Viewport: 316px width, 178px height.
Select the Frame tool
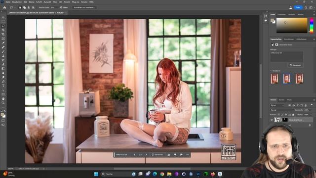pos(3,39)
